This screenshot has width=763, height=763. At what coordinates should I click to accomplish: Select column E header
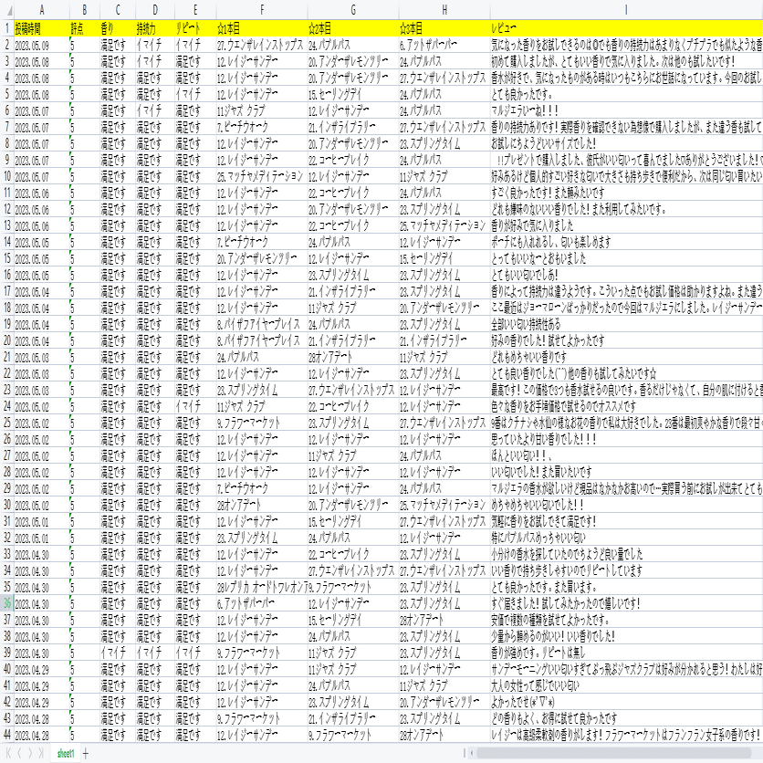[x=195, y=10]
